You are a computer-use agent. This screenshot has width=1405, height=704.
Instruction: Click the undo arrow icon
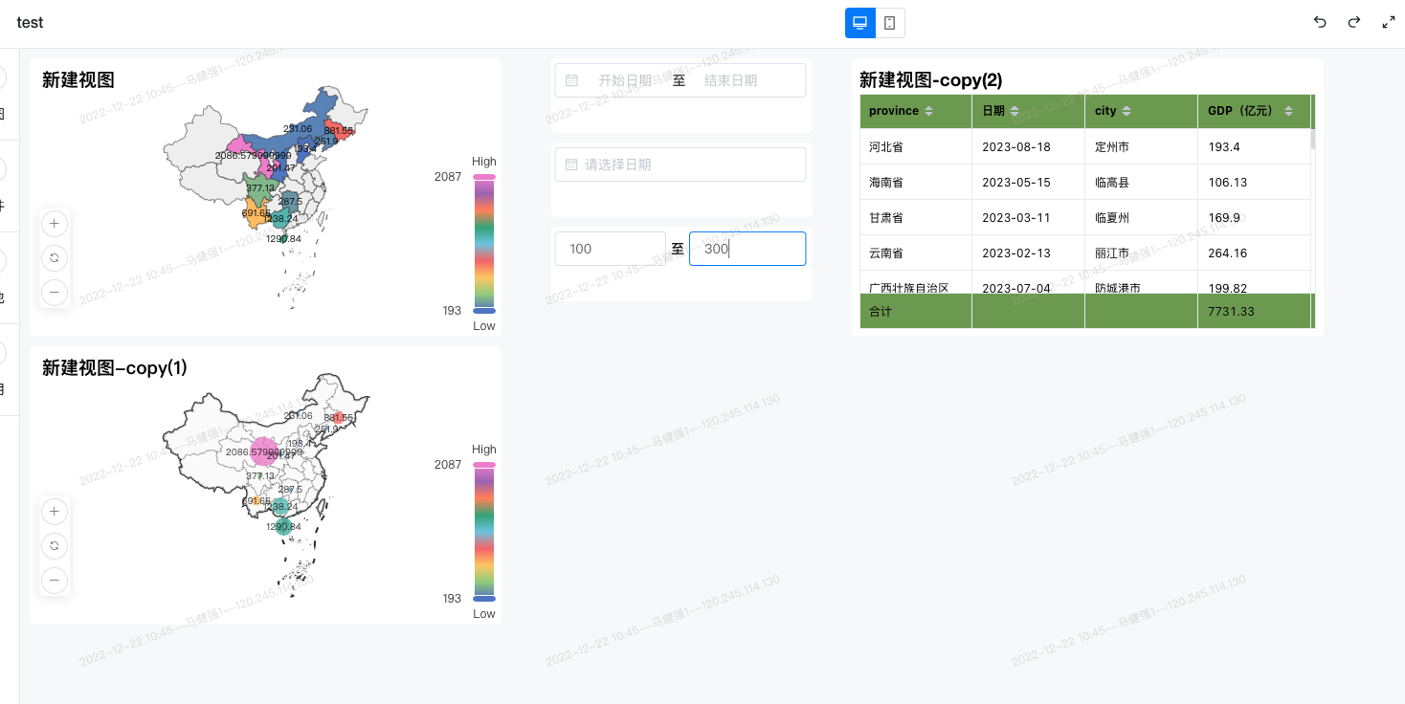pyautogui.click(x=1319, y=22)
